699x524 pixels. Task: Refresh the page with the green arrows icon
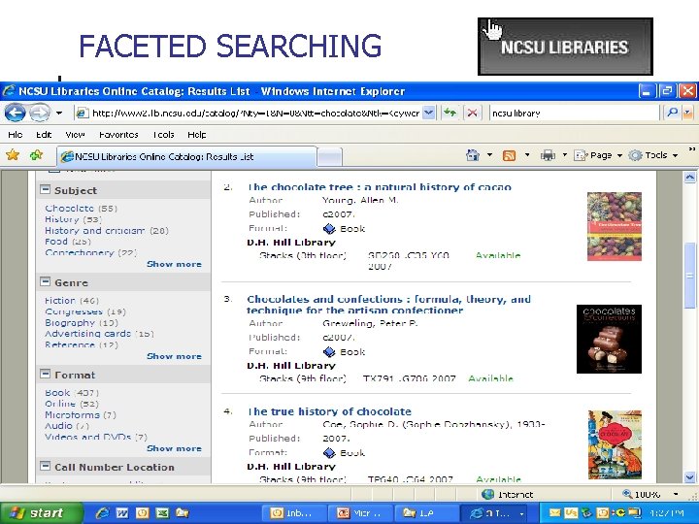pos(449,114)
